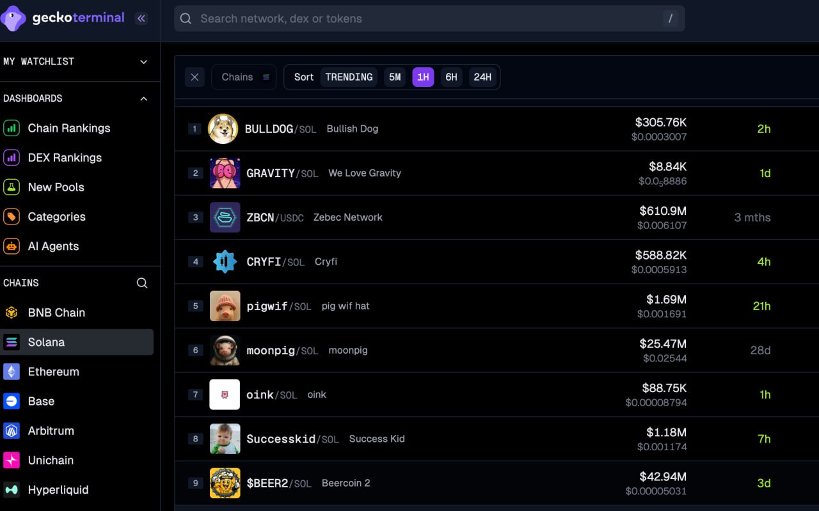This screenshot has height=511, width=819.
Task: Click the Solana logo icon
Action: pyautogui.click(x=12, y=342)
